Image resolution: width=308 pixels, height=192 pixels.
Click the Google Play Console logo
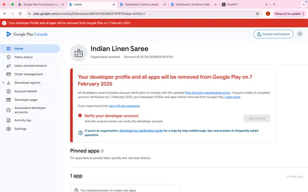[x=27, y=34]
